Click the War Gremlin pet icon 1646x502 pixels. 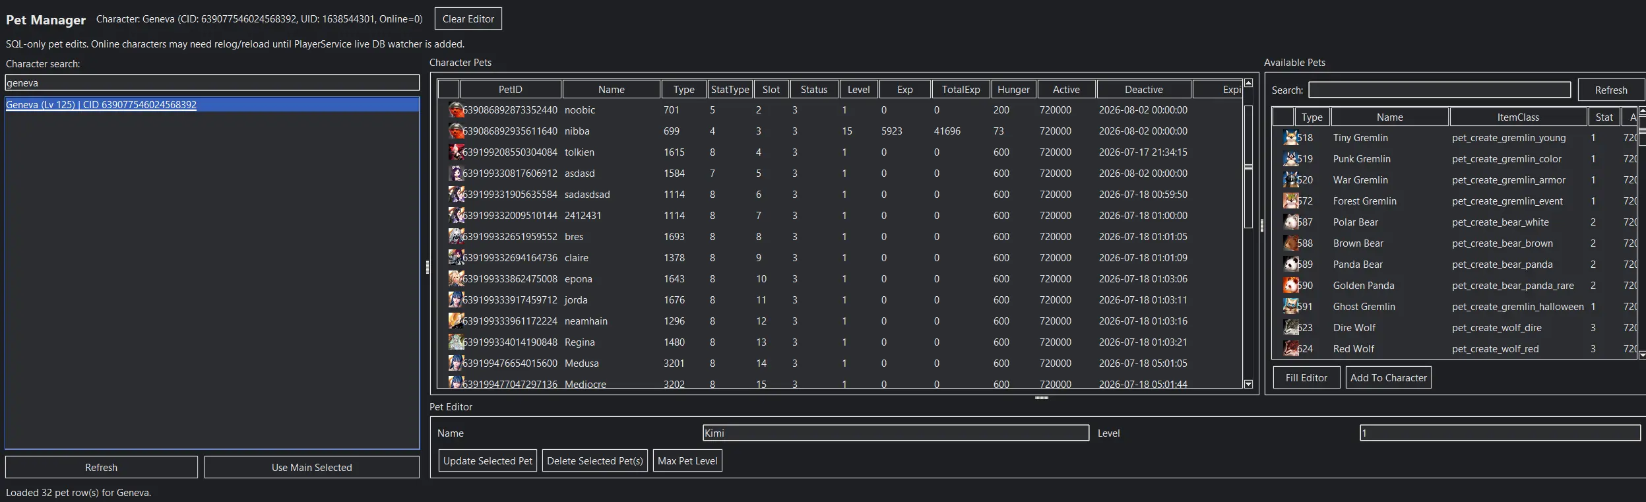[1290, 180]
